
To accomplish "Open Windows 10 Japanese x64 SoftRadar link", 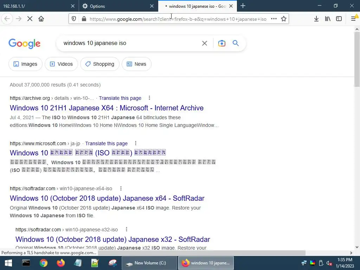I will pyautogui.click(x=107, y=198).
